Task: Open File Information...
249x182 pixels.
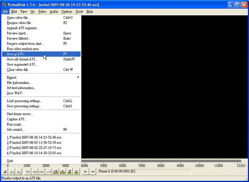Action: [41, 83]
